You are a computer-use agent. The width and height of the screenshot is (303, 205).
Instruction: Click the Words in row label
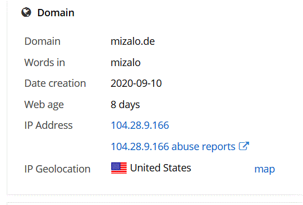click(45, 63)
